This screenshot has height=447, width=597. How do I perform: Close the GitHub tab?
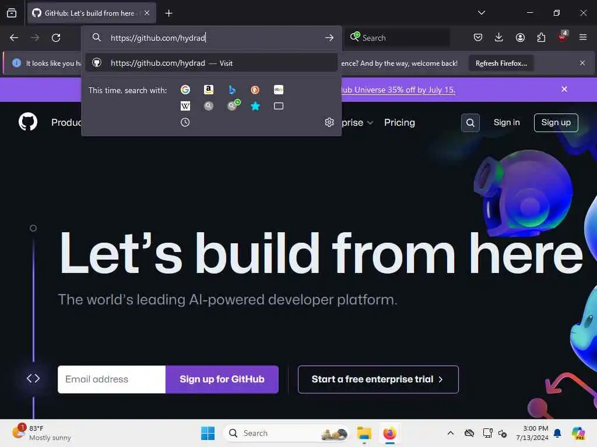click(147, 13)
